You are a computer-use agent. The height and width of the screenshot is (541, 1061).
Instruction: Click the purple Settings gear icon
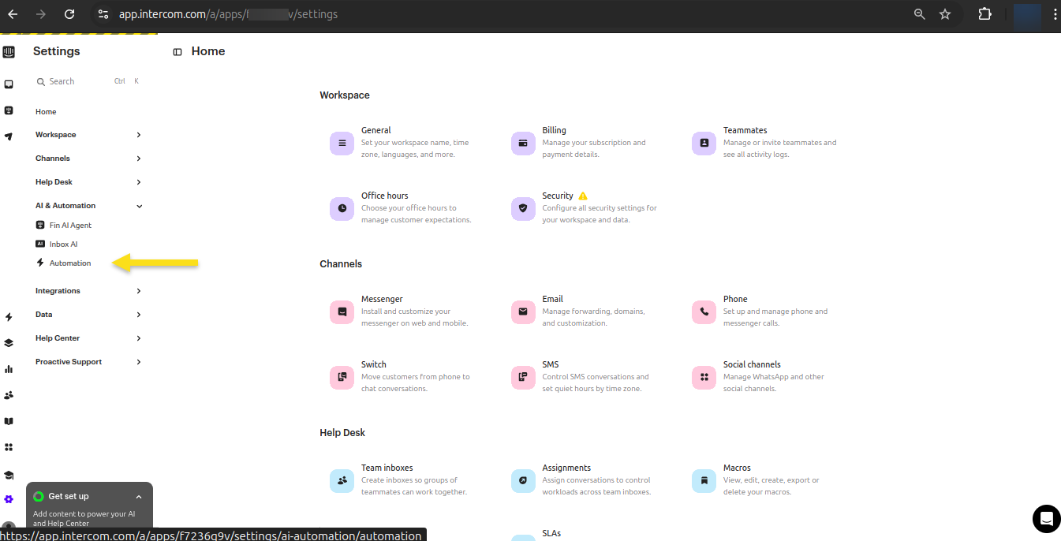click(9, 499)
